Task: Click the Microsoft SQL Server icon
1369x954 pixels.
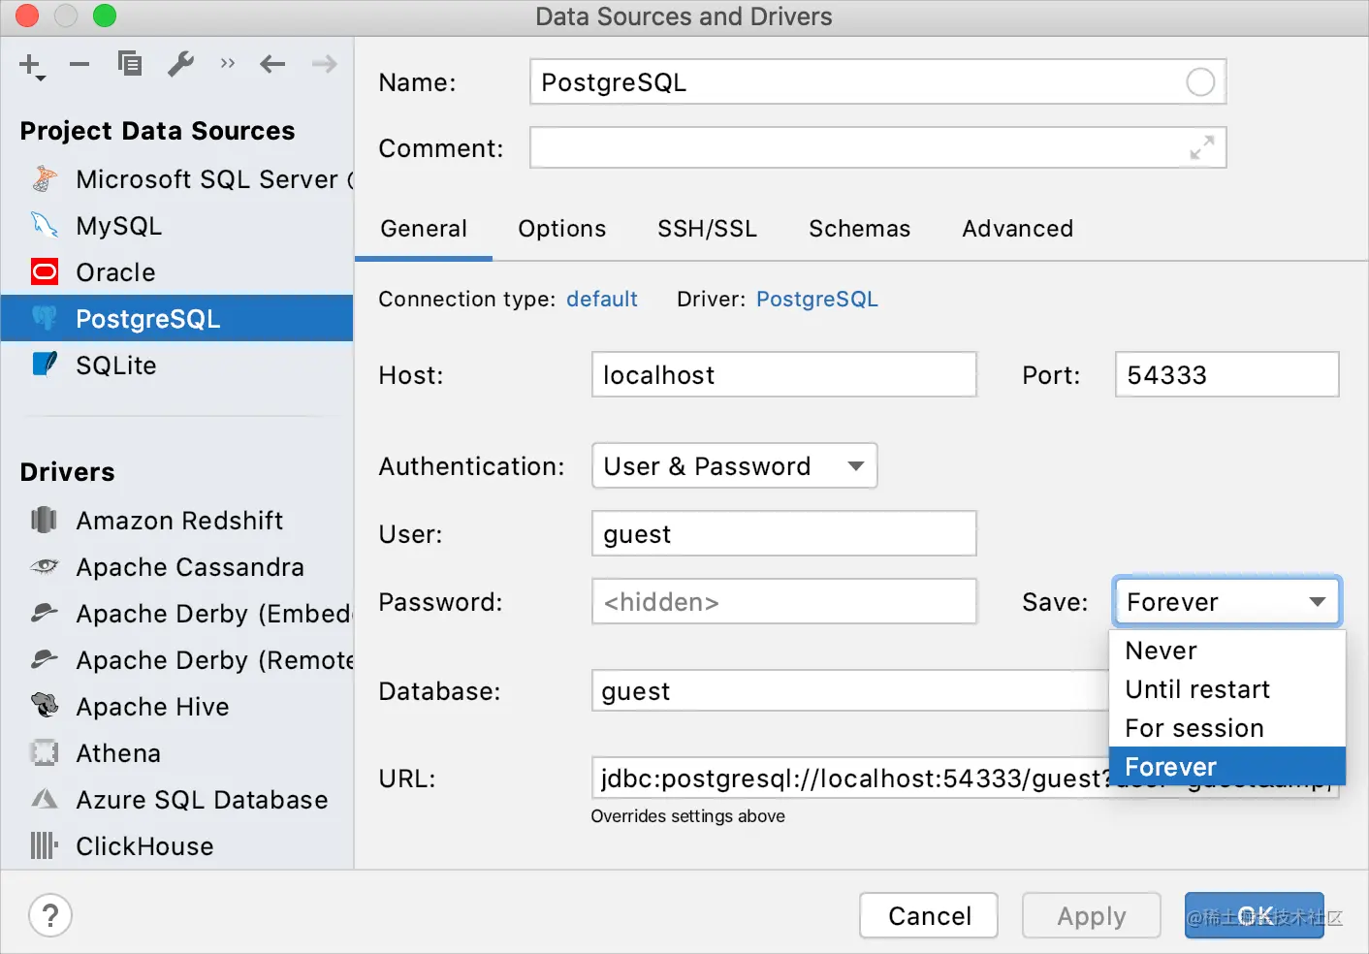Action: (x=45, y=179)
